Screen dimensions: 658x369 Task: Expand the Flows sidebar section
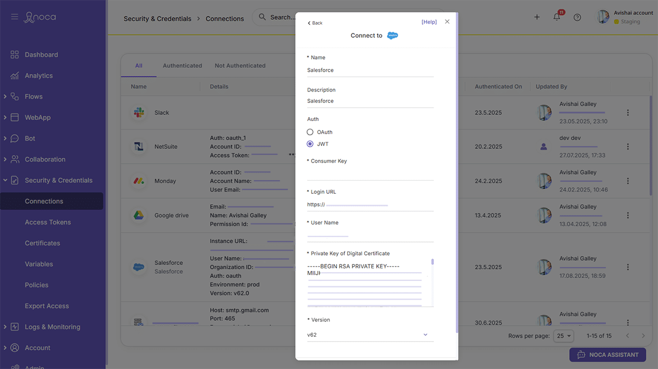[x=5, y=96]
